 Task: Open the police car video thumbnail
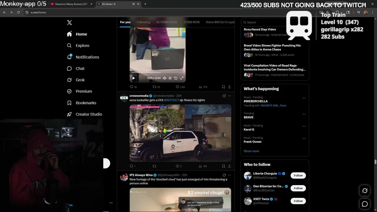180,133
